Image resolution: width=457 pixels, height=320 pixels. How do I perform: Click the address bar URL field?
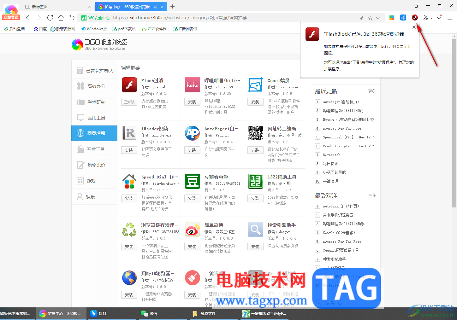(x=234, y=18)
